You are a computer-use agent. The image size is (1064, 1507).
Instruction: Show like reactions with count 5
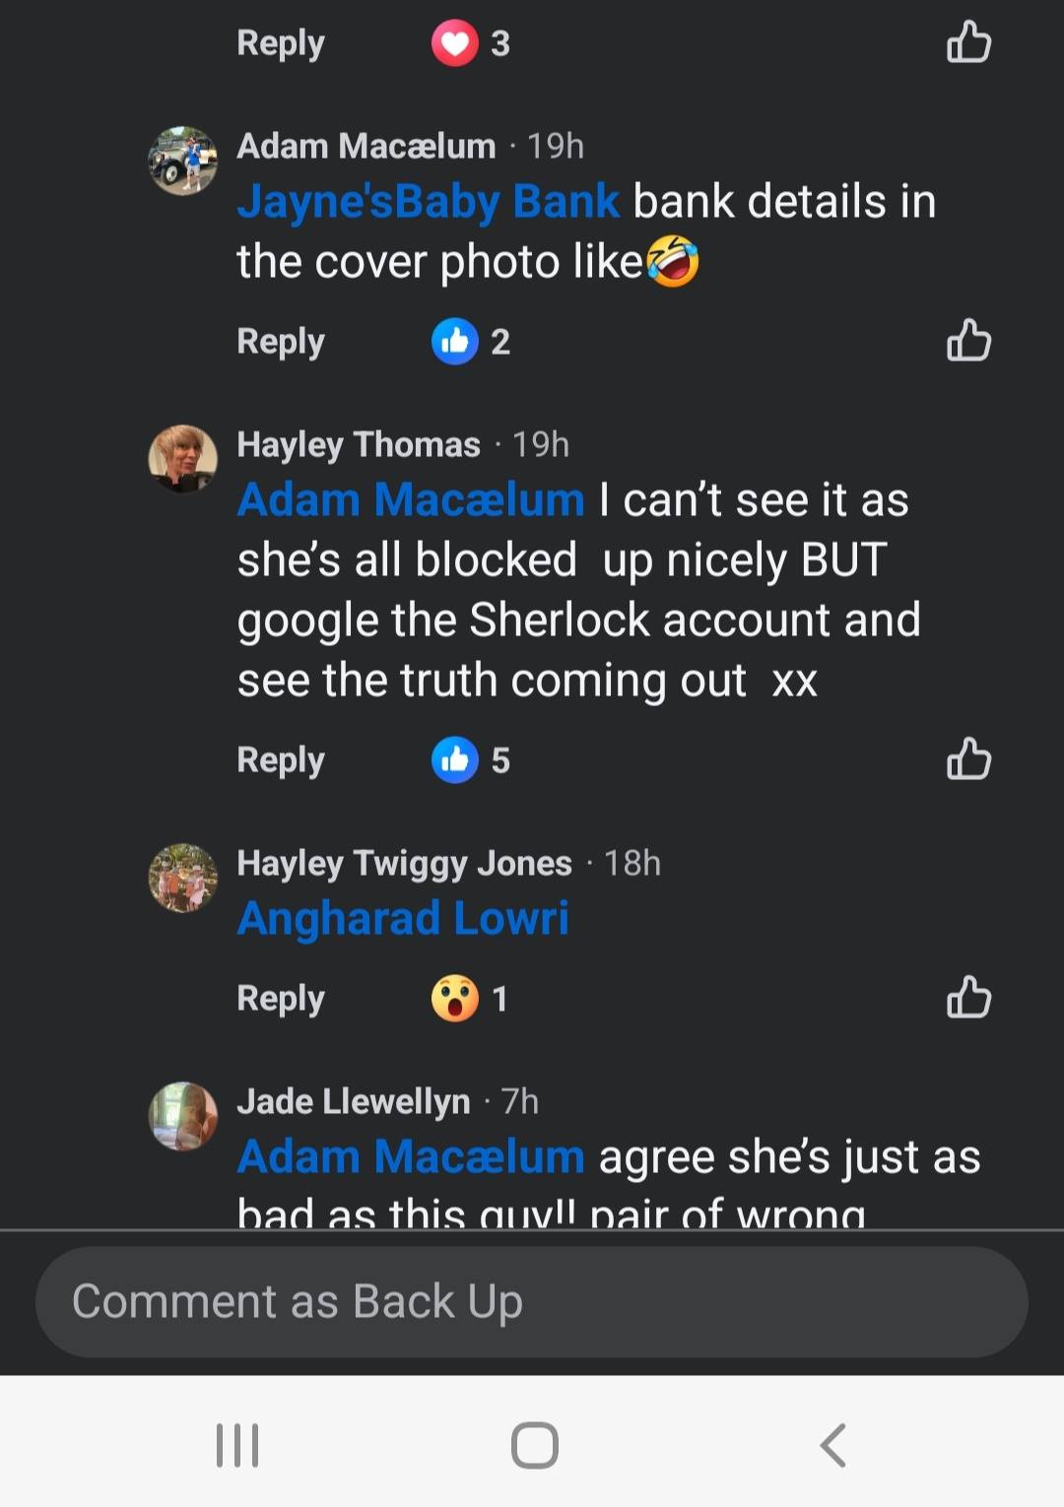[471, 760]
